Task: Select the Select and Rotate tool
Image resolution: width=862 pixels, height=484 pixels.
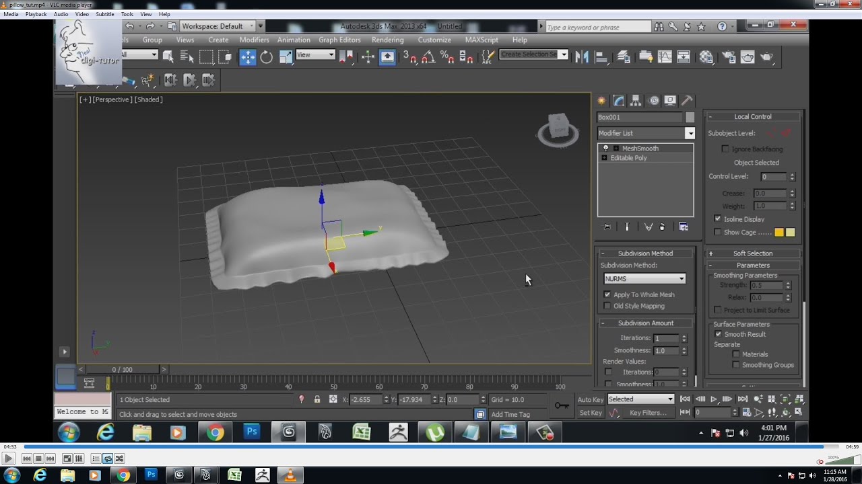Action: pos(267,58)
